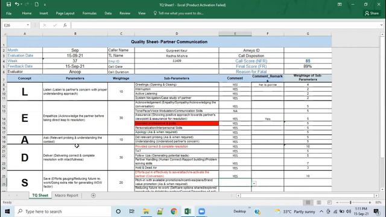Show hidden system tray icons

pos(321,212)
